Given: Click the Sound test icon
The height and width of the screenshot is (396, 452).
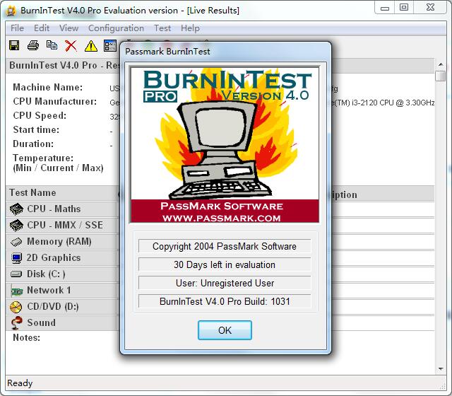Looking at the screenshot, I should [x=16, y=322].
